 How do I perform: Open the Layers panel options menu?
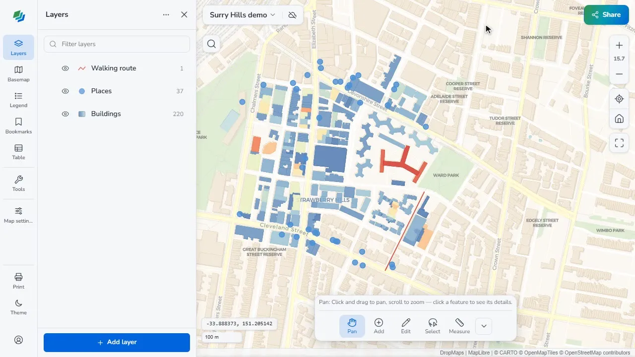pyautogui.click(x=166, y=15)
